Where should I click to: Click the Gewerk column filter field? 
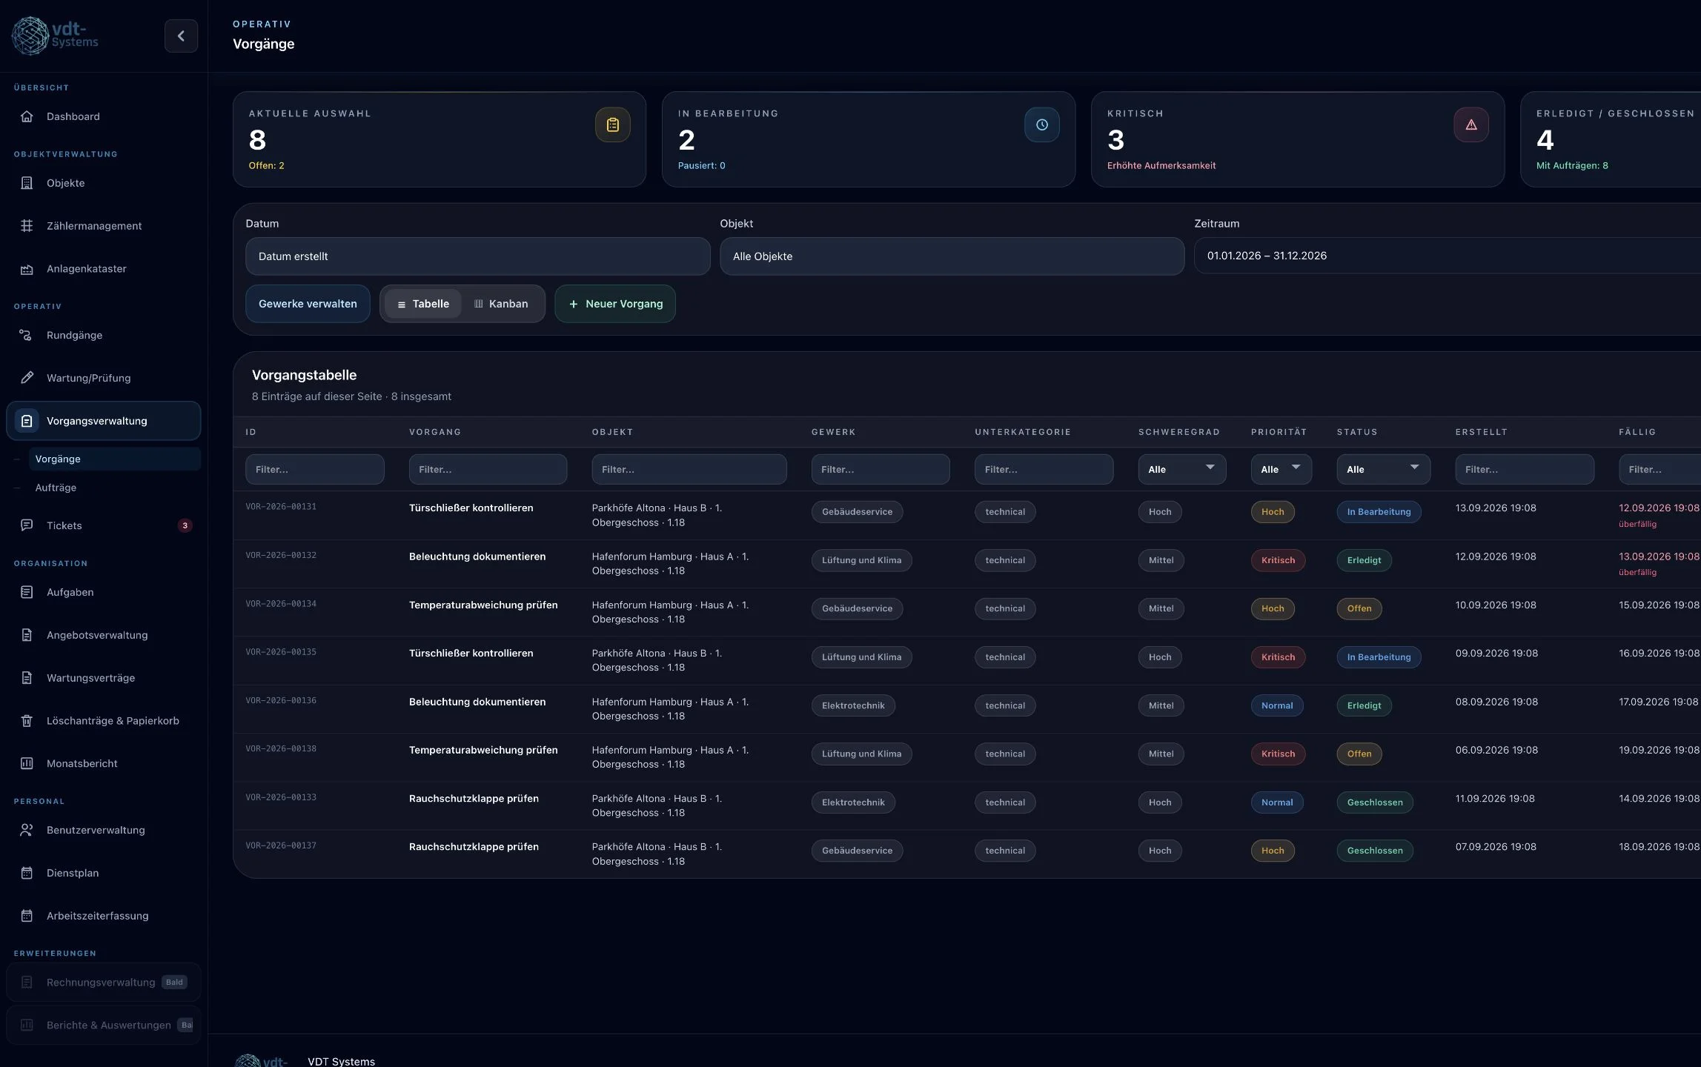click(881, 469)
